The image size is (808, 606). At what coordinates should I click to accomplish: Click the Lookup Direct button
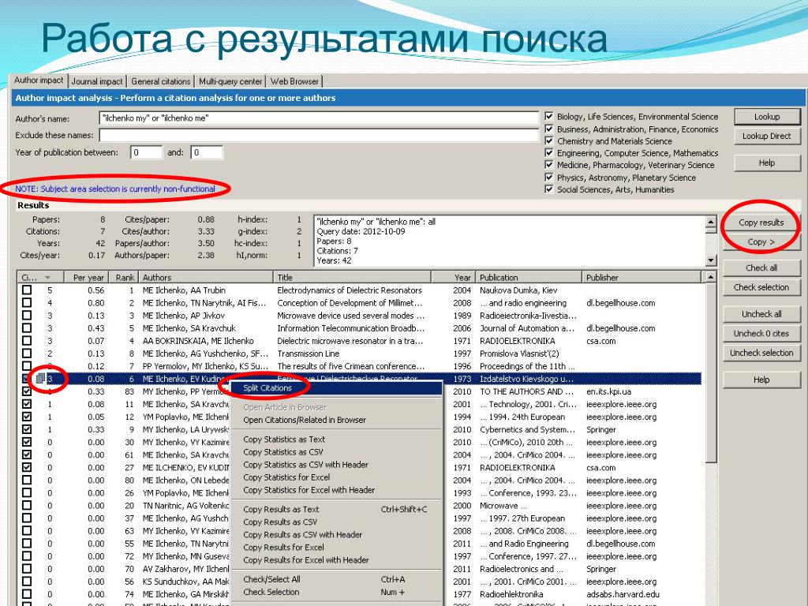[767, 136]
